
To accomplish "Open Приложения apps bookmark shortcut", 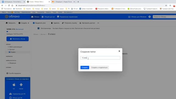I will click(x=7, y=9).
